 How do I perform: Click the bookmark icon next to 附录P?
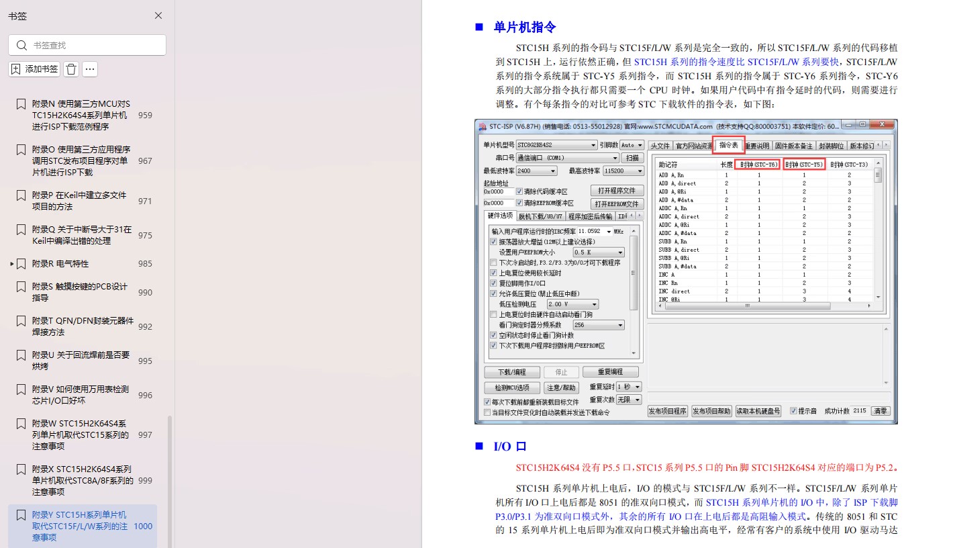pyautogui.click(x=21, y=195)
